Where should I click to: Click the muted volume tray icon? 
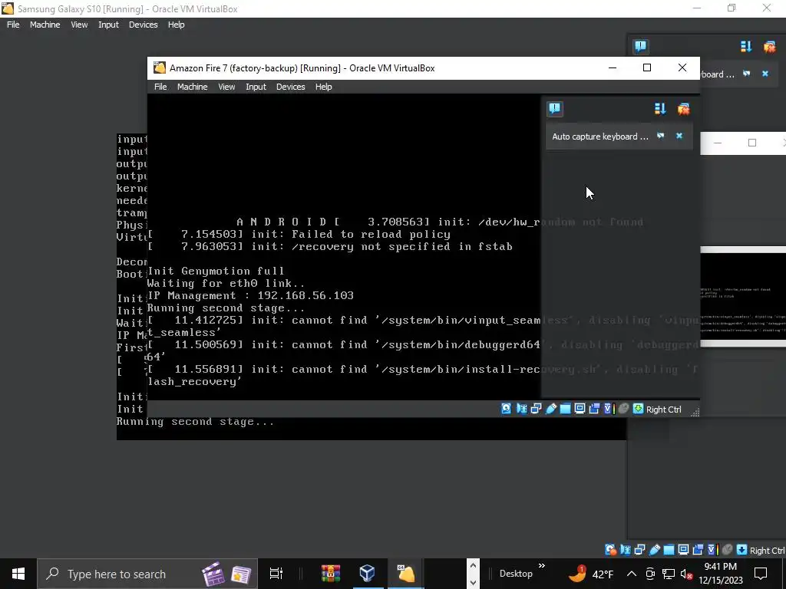click(686, 574)
